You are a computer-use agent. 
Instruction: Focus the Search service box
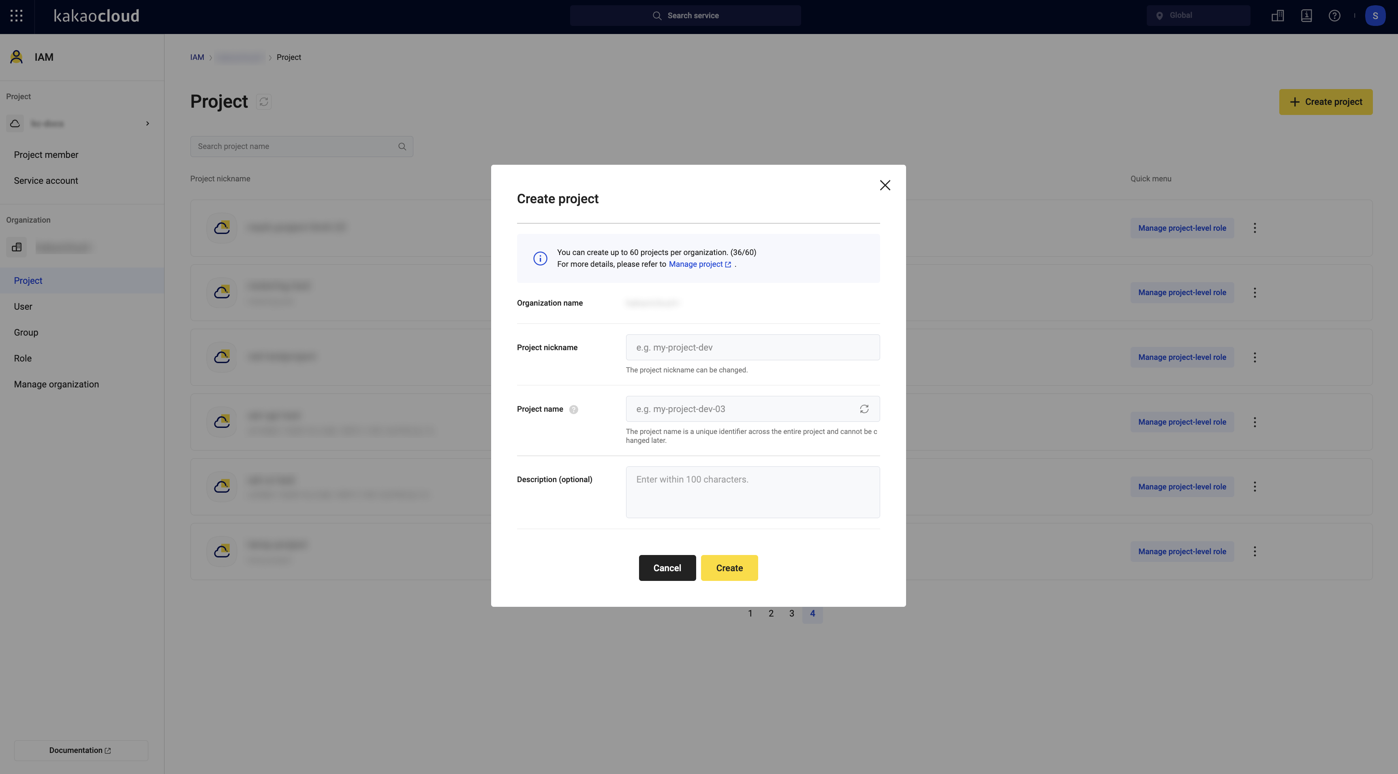(x=685, y=16)
